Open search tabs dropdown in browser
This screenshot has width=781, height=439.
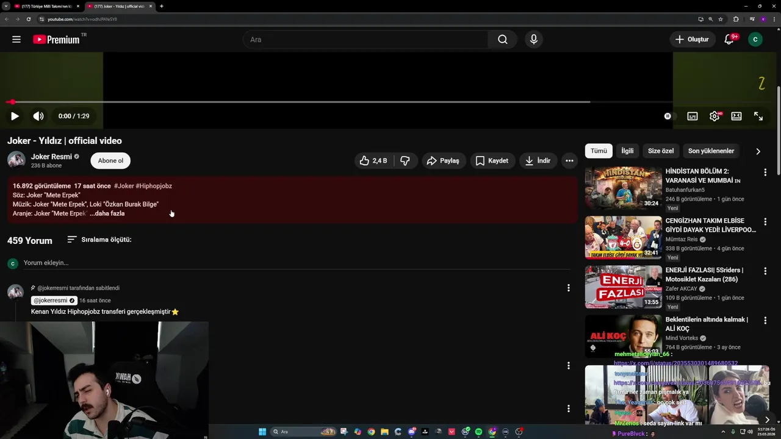tap(5, 6)
